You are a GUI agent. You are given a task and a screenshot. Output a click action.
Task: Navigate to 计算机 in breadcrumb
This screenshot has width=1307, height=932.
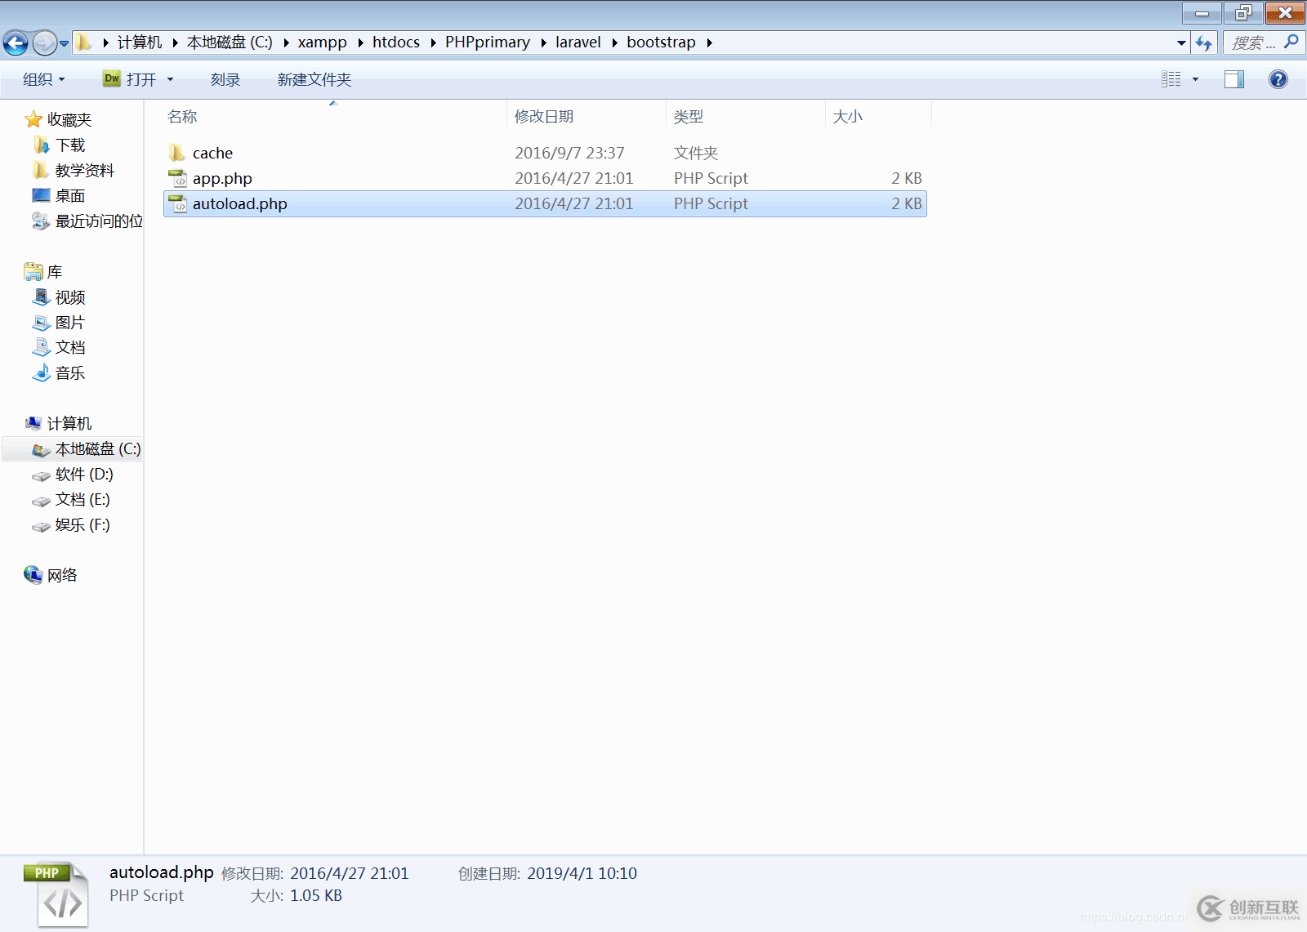click(140, 42)
